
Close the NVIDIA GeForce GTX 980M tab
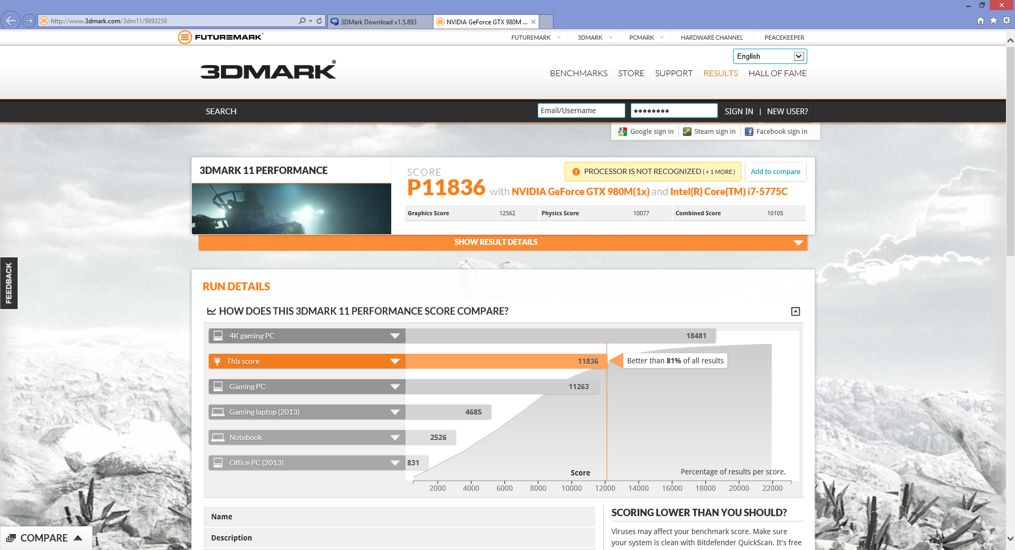click(x=533, y=22)
